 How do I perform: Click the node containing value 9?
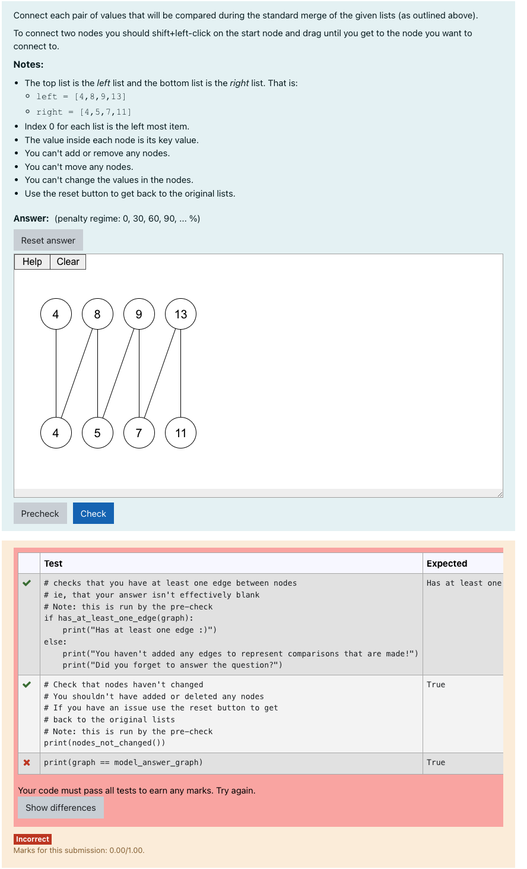[139, 314]
